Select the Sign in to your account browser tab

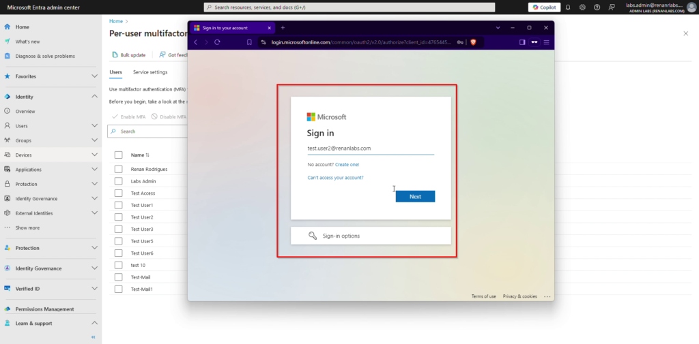click(x=232, y=28)
